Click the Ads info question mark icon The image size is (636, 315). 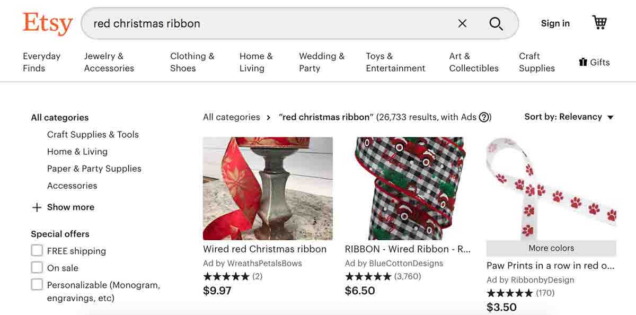point(484,117)
